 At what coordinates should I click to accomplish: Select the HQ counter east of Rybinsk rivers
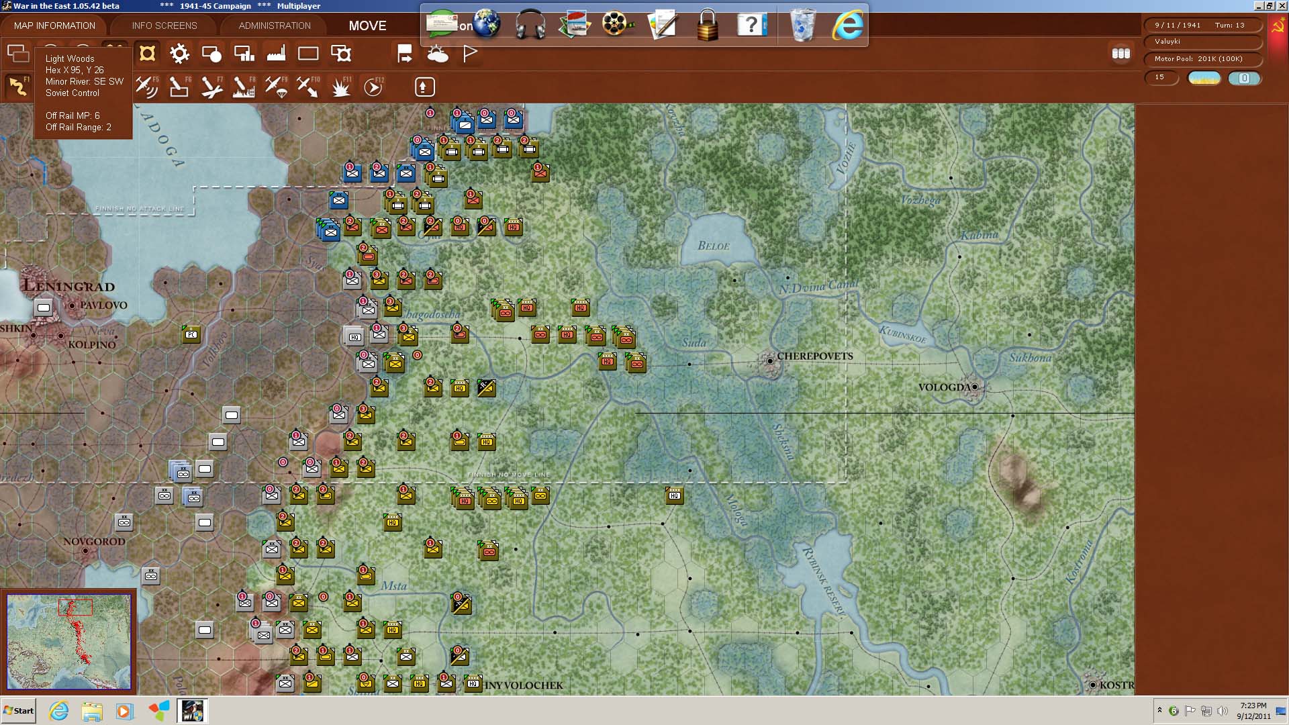tap(675, 495)
